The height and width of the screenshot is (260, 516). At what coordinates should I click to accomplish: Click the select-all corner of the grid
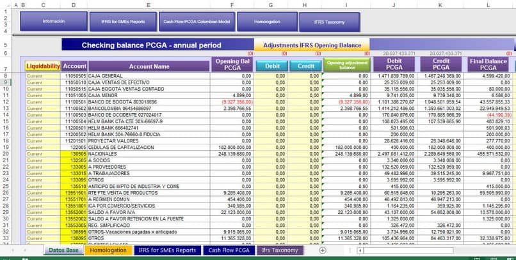pyautogui.click(x=5, y=5)
